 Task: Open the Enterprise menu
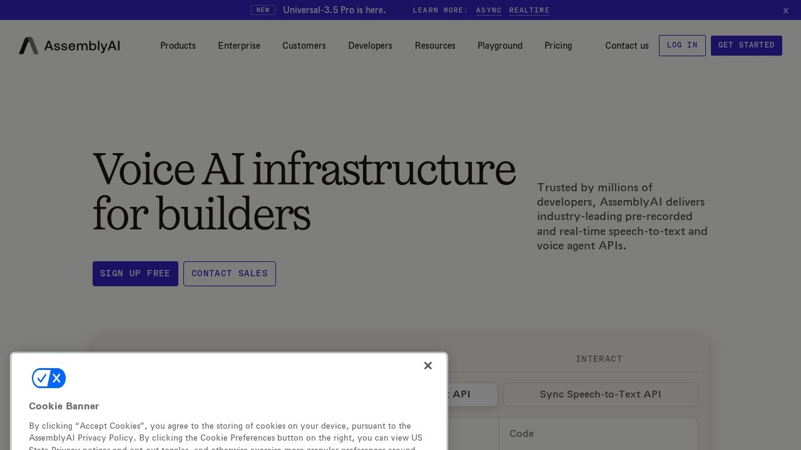click(x=239, y=46)
